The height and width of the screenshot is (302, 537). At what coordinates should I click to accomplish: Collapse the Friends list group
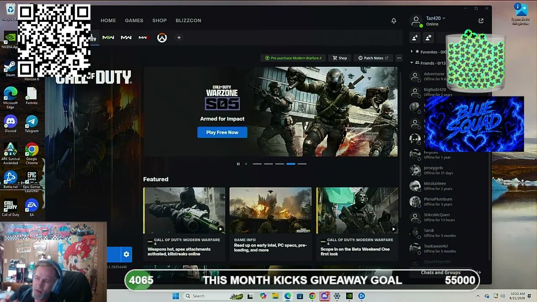tap(412, 63)
